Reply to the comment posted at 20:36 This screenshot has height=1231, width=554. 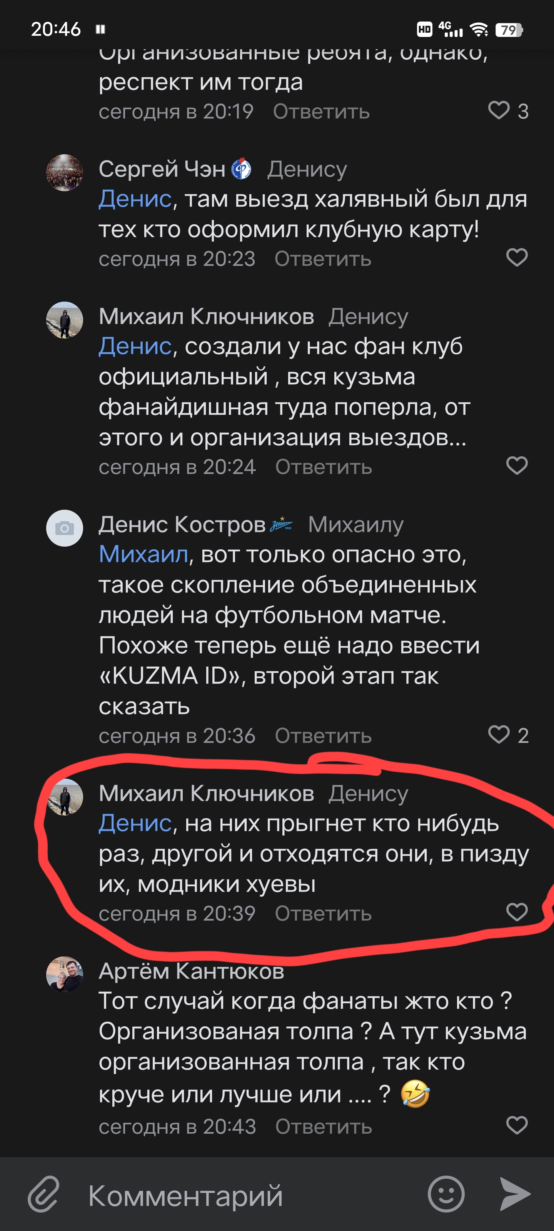point(323,736)
